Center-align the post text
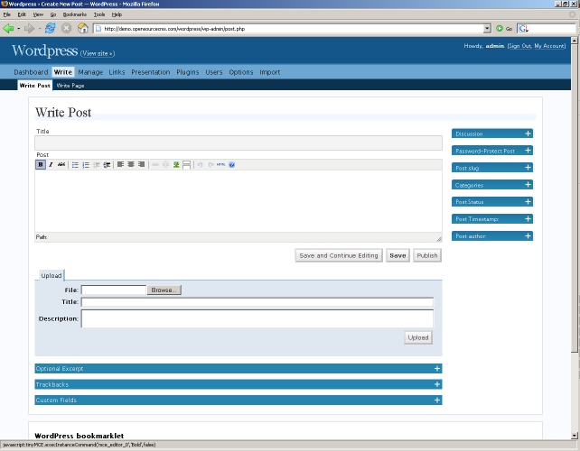 [131, 164]
